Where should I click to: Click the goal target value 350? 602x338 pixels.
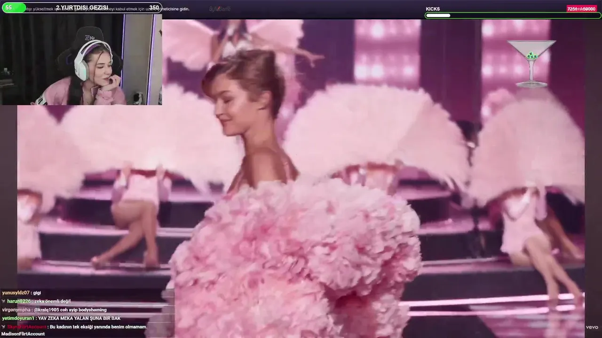[154, 8]
